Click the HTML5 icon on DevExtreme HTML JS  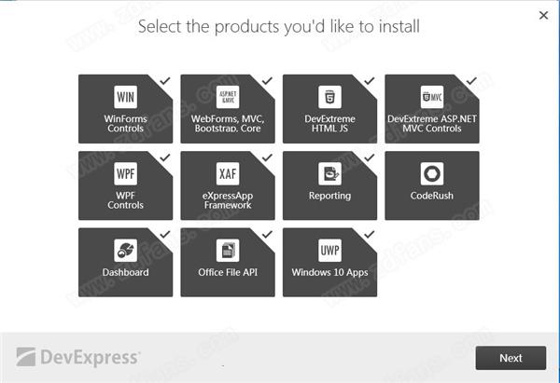pos(329,97)
